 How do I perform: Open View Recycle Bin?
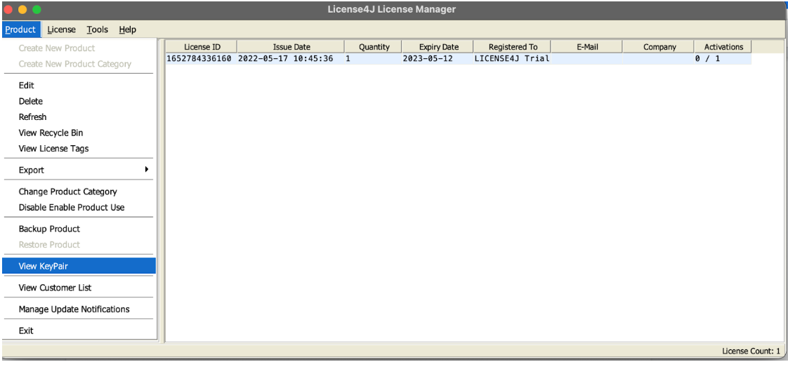[x=51, y=133]
